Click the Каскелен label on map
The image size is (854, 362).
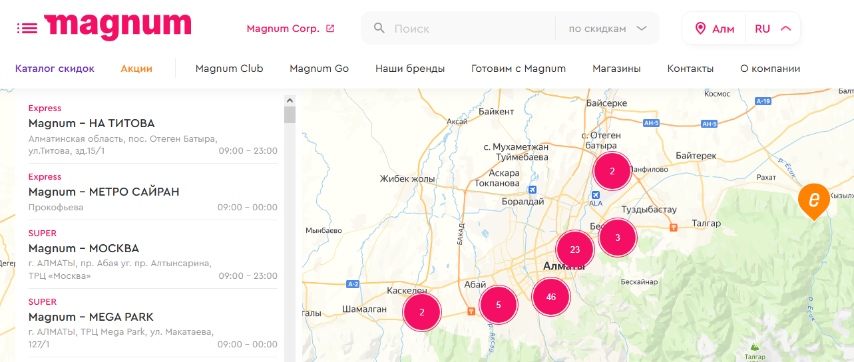point(407,291)
